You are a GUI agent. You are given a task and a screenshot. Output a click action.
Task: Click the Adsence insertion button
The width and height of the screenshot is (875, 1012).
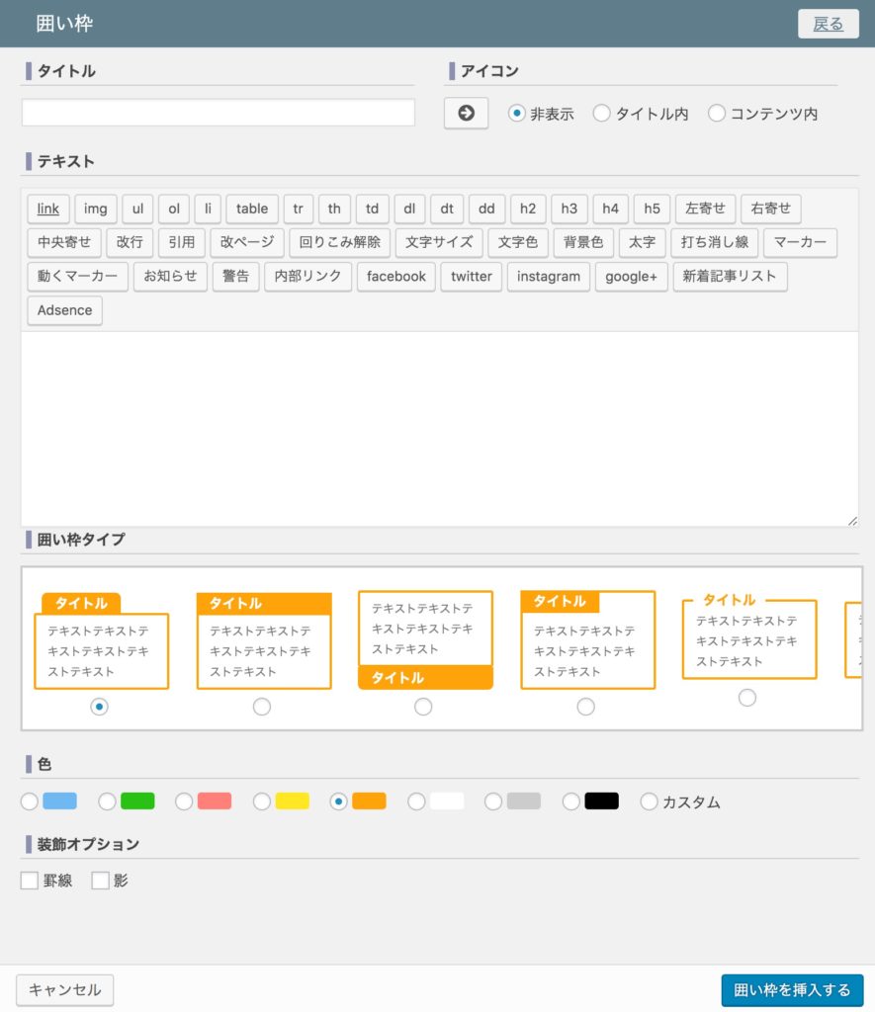click(63, 310)
